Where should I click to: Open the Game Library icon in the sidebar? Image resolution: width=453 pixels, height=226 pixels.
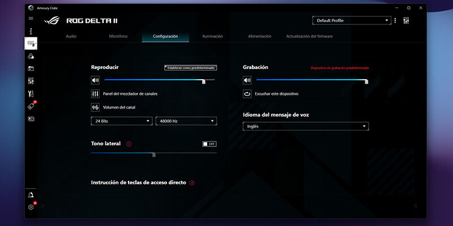(x=31, y=68)
